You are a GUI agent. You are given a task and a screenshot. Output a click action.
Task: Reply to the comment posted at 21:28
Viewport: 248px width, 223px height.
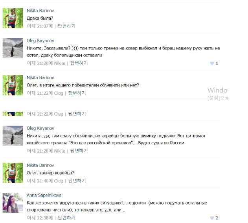coord(79,151)
